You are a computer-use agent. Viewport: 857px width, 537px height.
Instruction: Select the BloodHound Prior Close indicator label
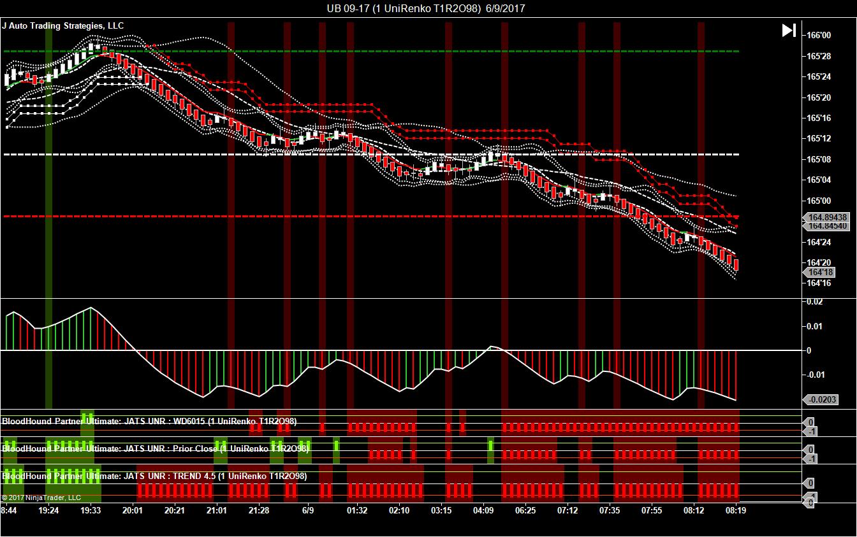coord(156,448)
